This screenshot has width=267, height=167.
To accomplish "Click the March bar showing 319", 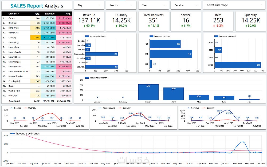I will pos(148,92).
